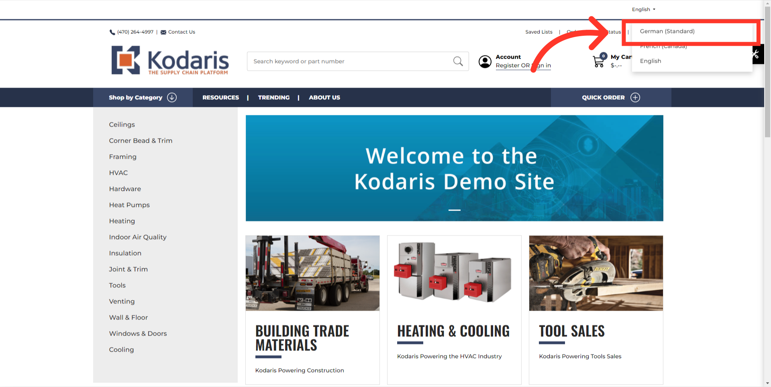Click the magnifying glass search icon
Viewport: 771px width, 387px height.
[458, 61]
